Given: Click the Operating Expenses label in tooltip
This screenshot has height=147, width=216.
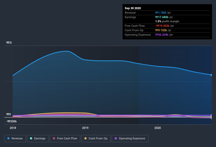Looking at the screenshot, I should coord(138,35).
